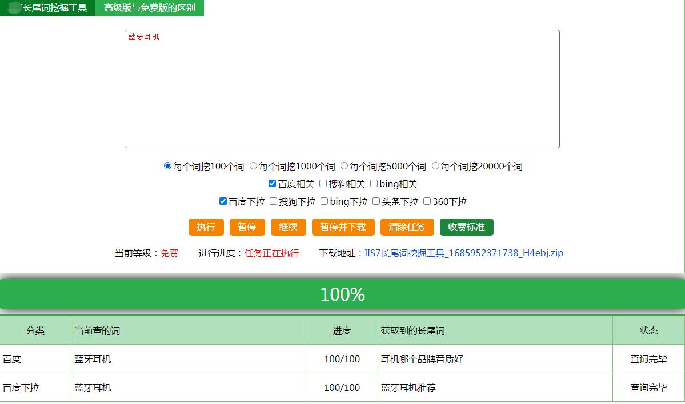Screen dimensions: 685x404
Task: Click the 执行 button to start
Action: tap(206, 227)
